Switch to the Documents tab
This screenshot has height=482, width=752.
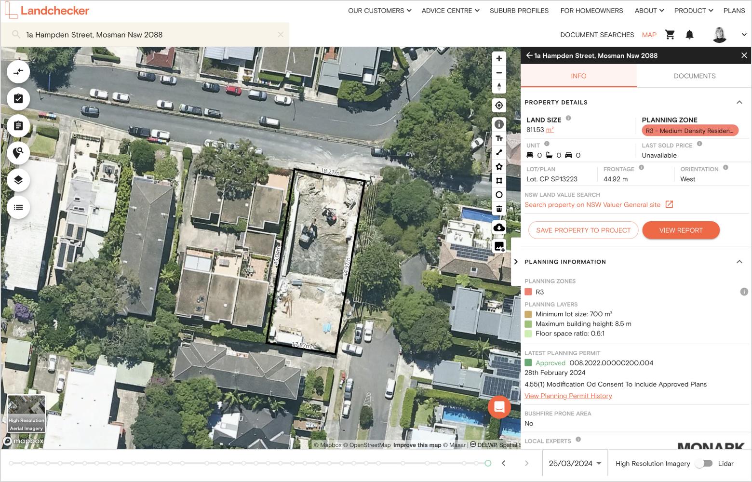coord(695,76)
